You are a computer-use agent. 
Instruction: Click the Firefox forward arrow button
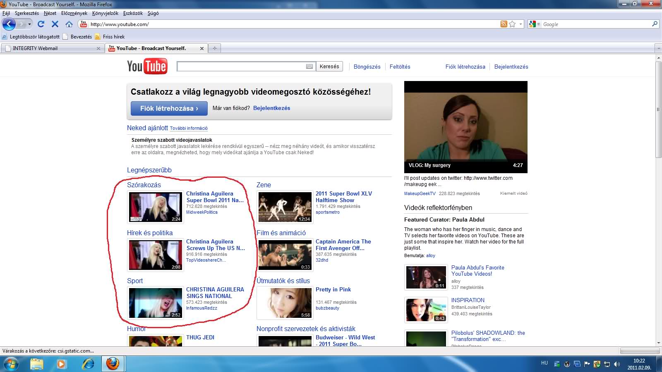point(21,24)
